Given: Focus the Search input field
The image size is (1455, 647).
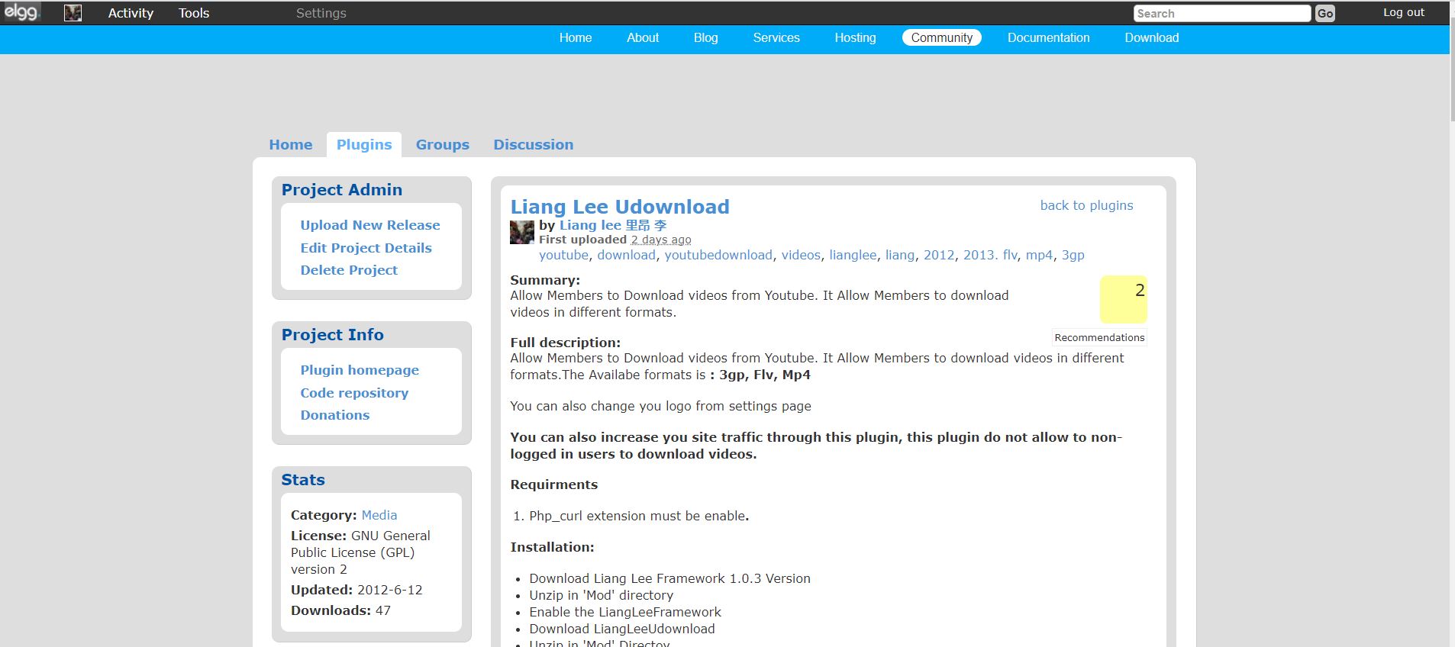Looking at the screenshot, I should tap(1221, 14).
